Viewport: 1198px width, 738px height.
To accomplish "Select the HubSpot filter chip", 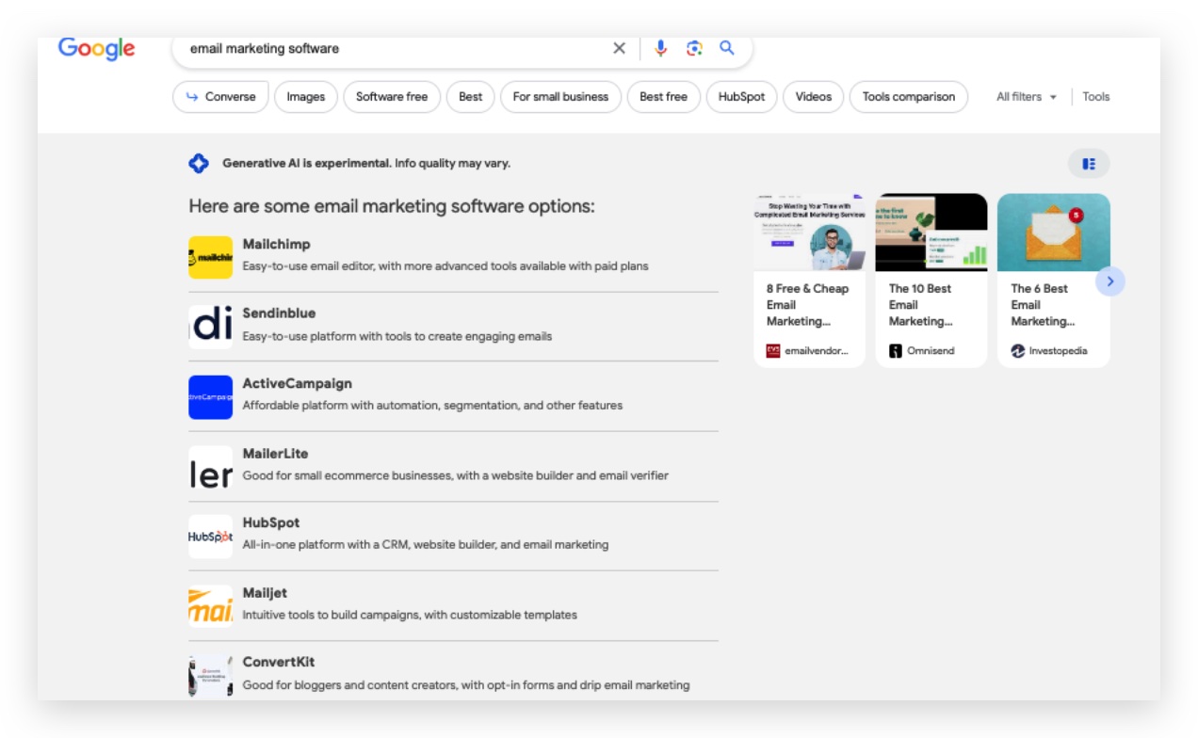I will click(742, 97).
